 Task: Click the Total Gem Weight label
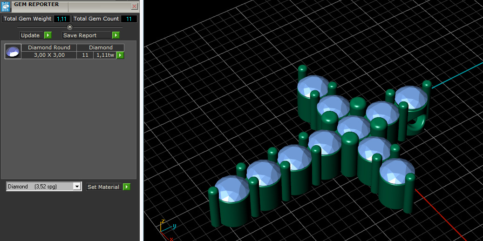[28, 19]
